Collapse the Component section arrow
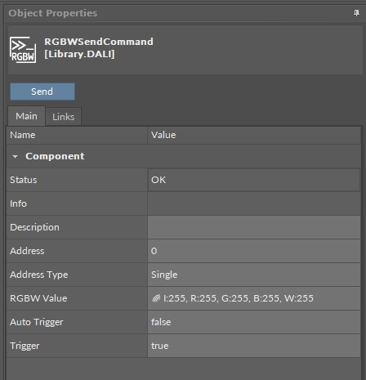366x380 pixels. pos(16,157)
